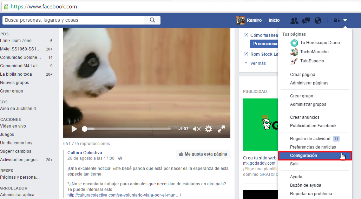Click edit icon beside Rom Stock
Screen dimensions: 361x199
[246, 54]
